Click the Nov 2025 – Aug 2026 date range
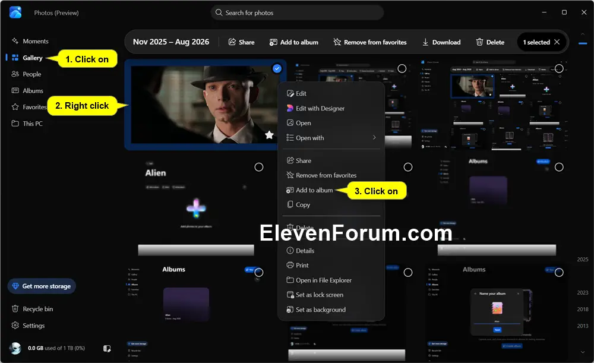Image resolution: width=594 pixels, height=363 pixels. pyautogui.click(x=171, y=42)
